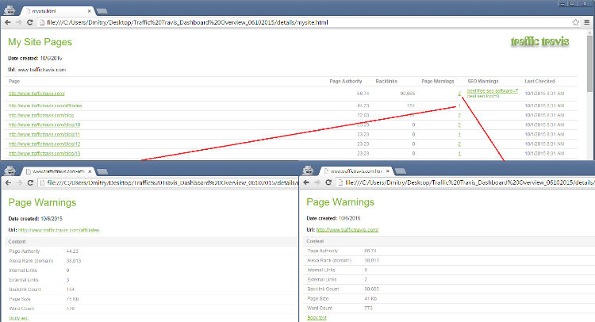Click the Traffic Travis logo

pyautogui.click(x=539, y=41)
